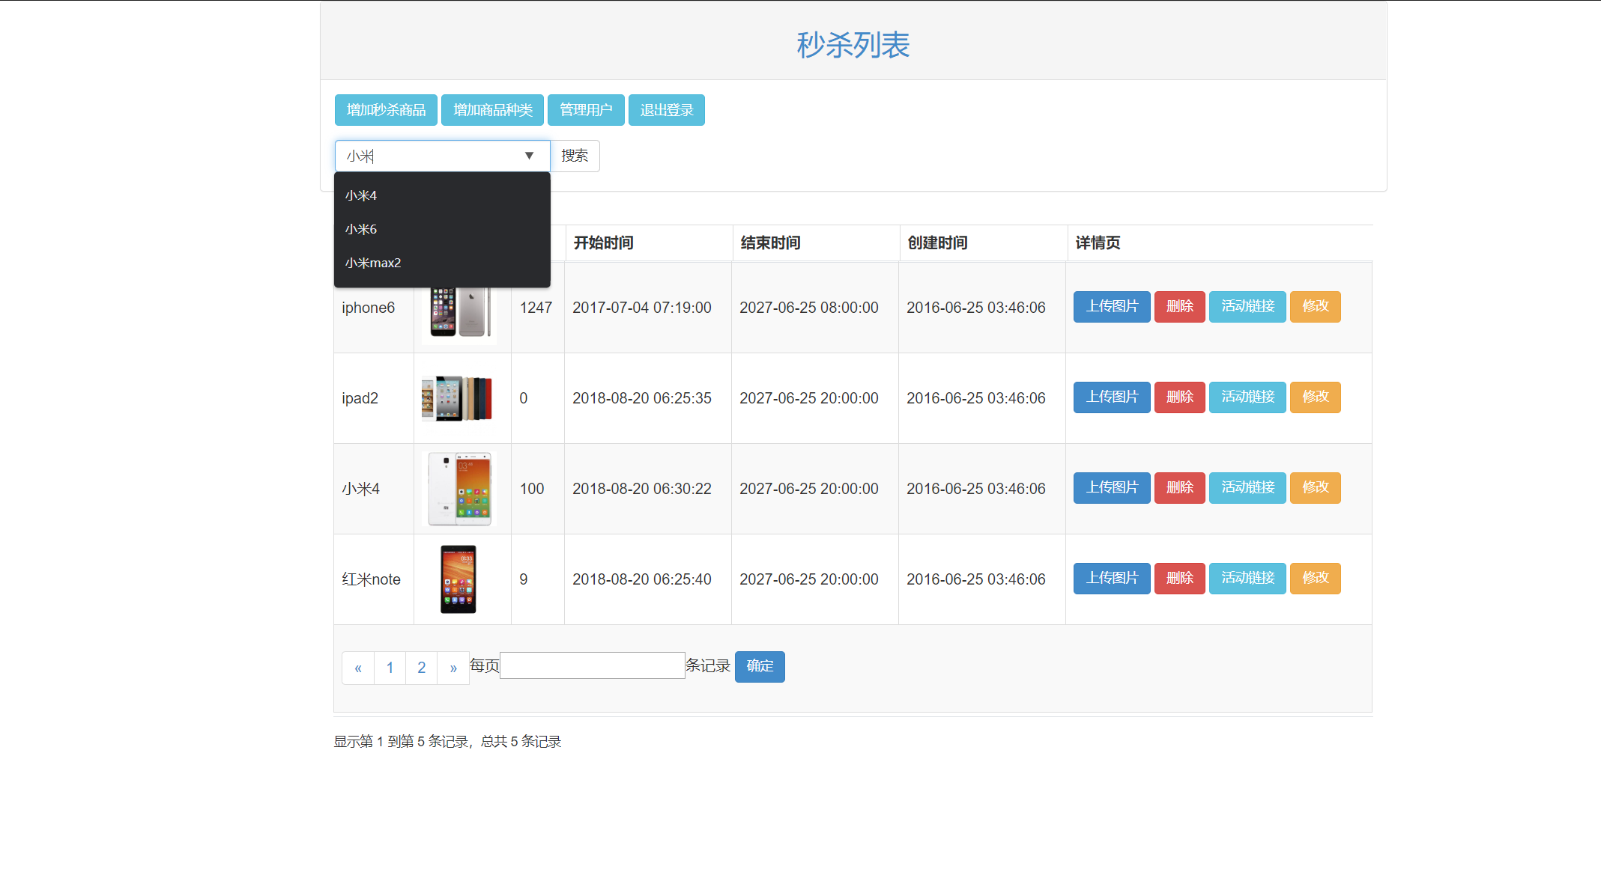Viewport: 1601px width, 881px height.
Task: Pick 小米max2 from suggestion list
Action: (x=373, y=263)
